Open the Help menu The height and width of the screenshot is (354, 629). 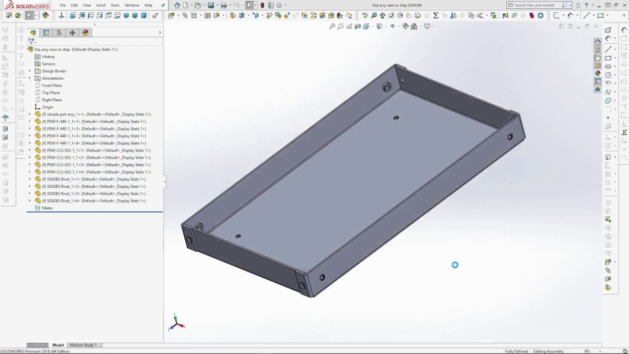coord(148,5)
